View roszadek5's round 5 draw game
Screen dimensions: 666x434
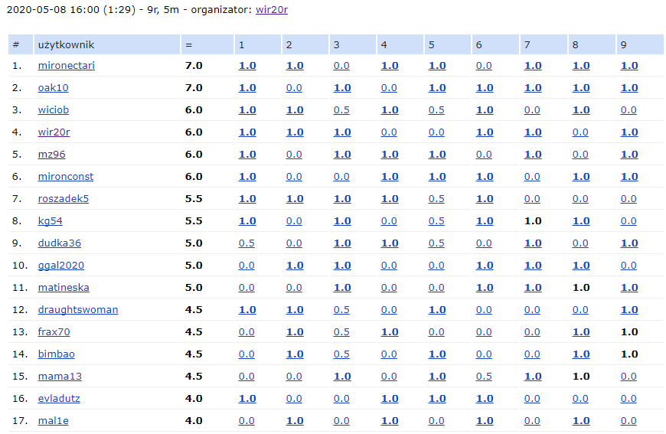point(436,199)
